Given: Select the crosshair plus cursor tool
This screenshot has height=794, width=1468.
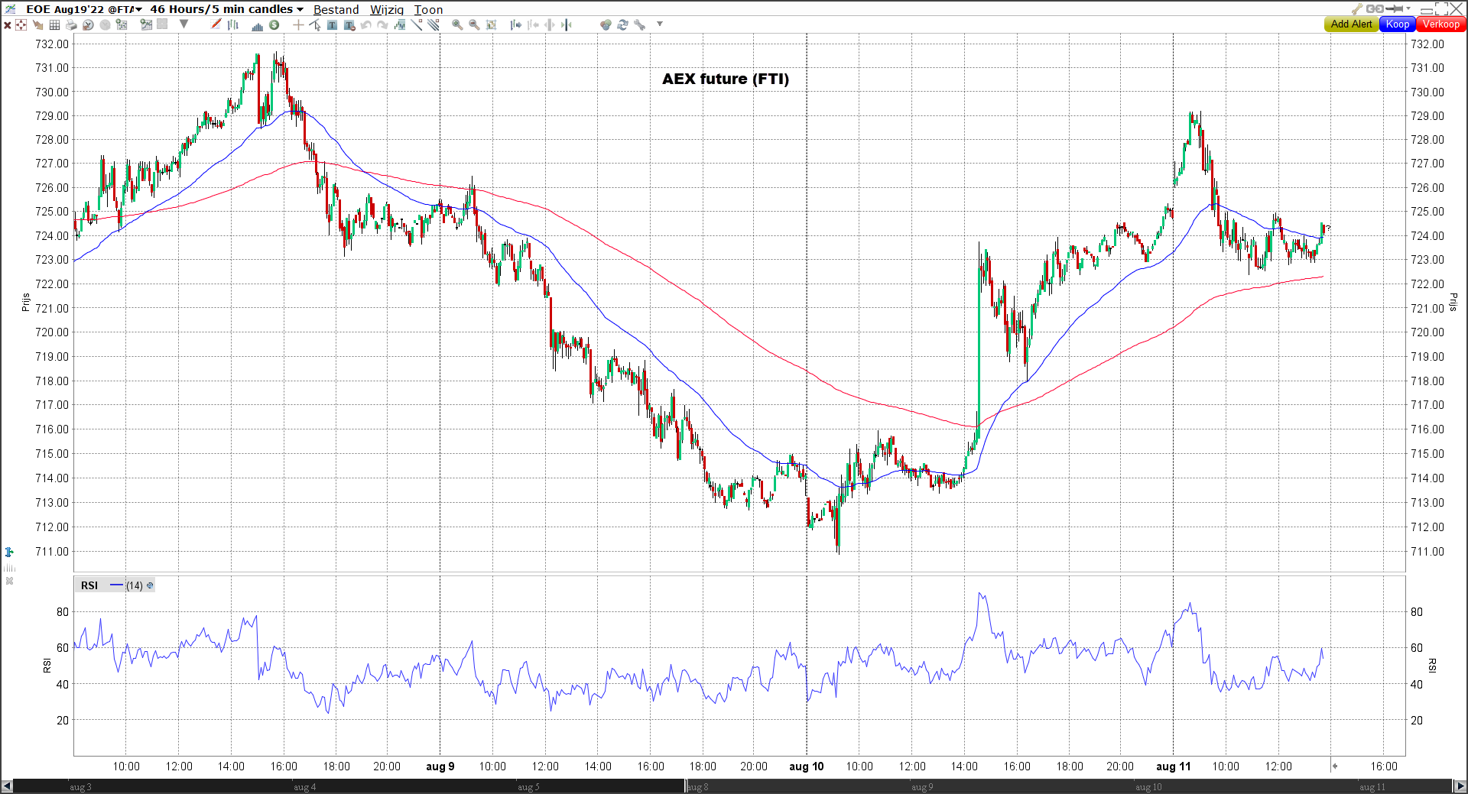Looking at the screenshot, I should pyautogui.click(x=298, y=24).
